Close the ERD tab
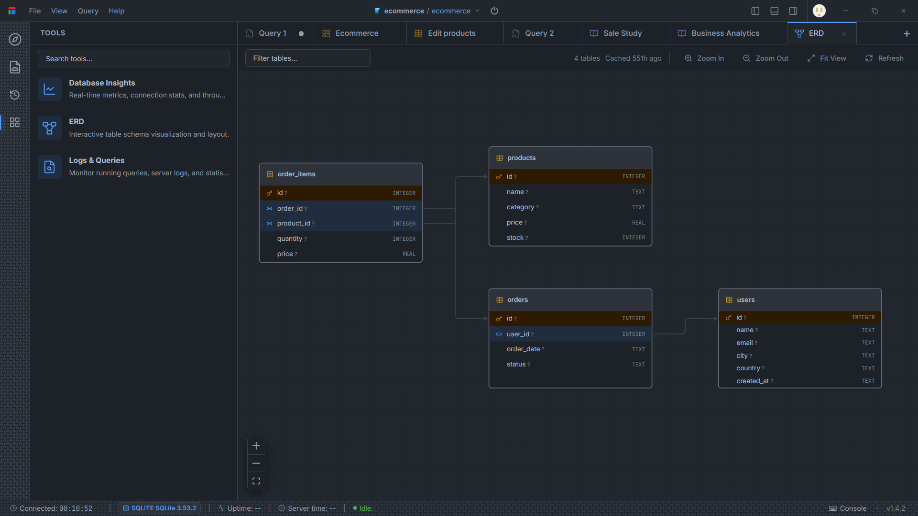918x516 pixels. (844, 33)
